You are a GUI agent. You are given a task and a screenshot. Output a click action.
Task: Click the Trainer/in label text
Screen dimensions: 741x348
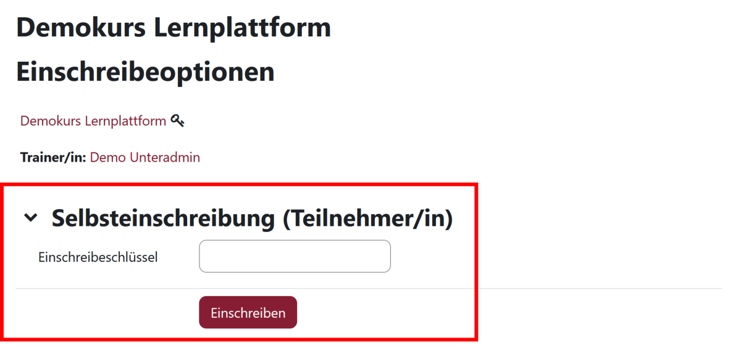53,157
